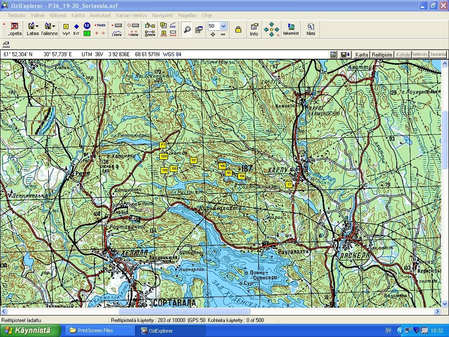Toggle track SHOW display button
The image size is (449, 337).
pos(117,33)
